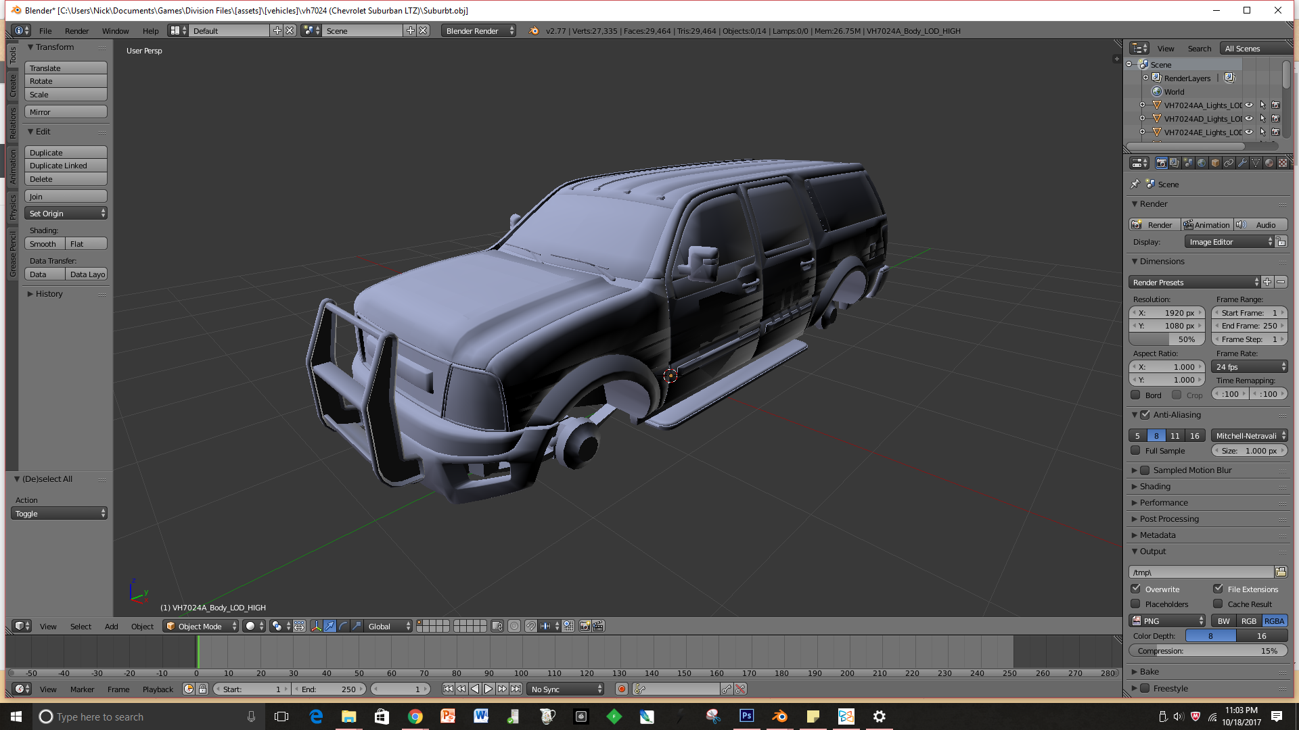Image resolution: width=1299 pixels, height=730 pixels.
Task: Open the No Sync playback dropdown
Action: pyautogui.click(x=566, y=689)
